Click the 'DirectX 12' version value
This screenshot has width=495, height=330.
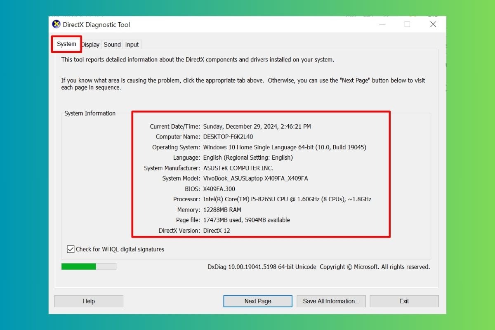pos(217,231)
